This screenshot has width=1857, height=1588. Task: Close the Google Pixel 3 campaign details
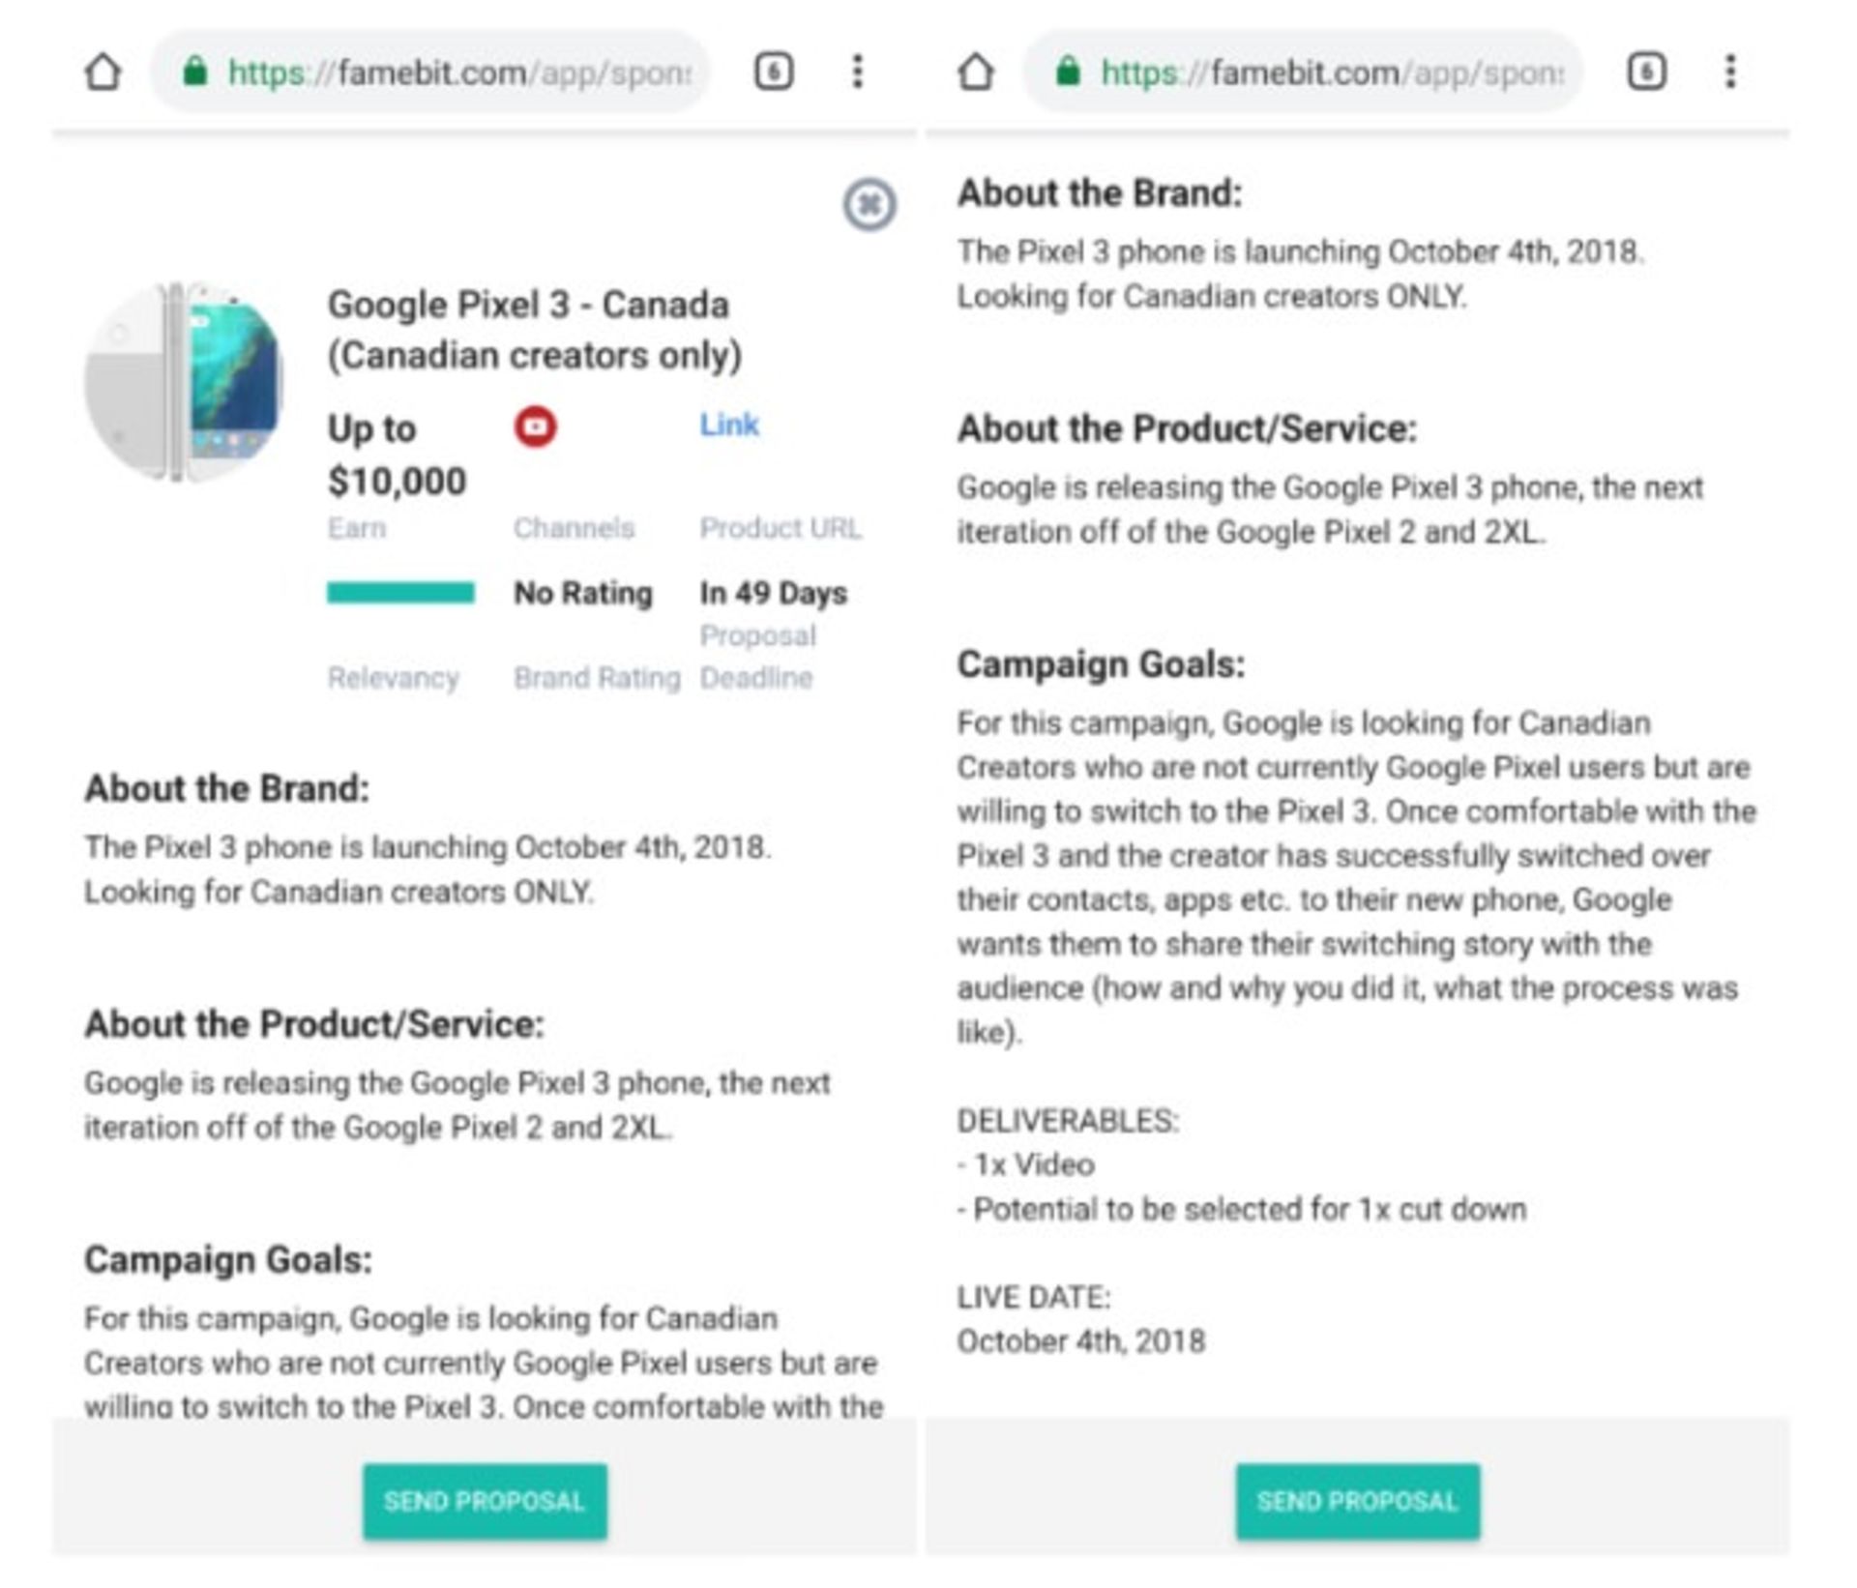click(869, 204)
